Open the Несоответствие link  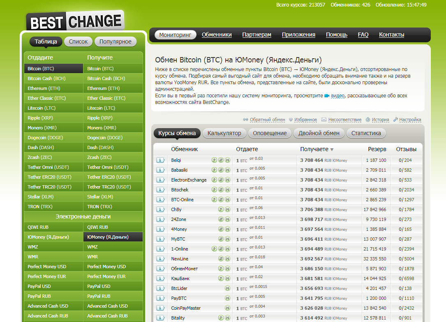click(x=345, y=120)
